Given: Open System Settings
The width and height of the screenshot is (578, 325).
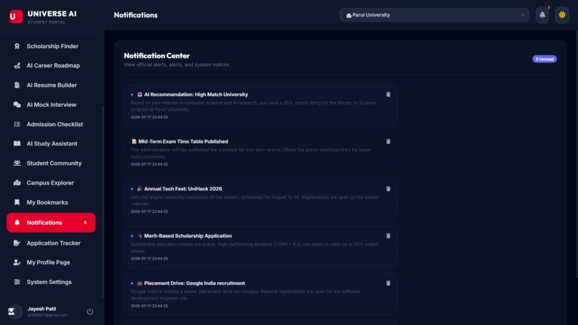Looking at the screenshot, I should (x=51, y=282).
